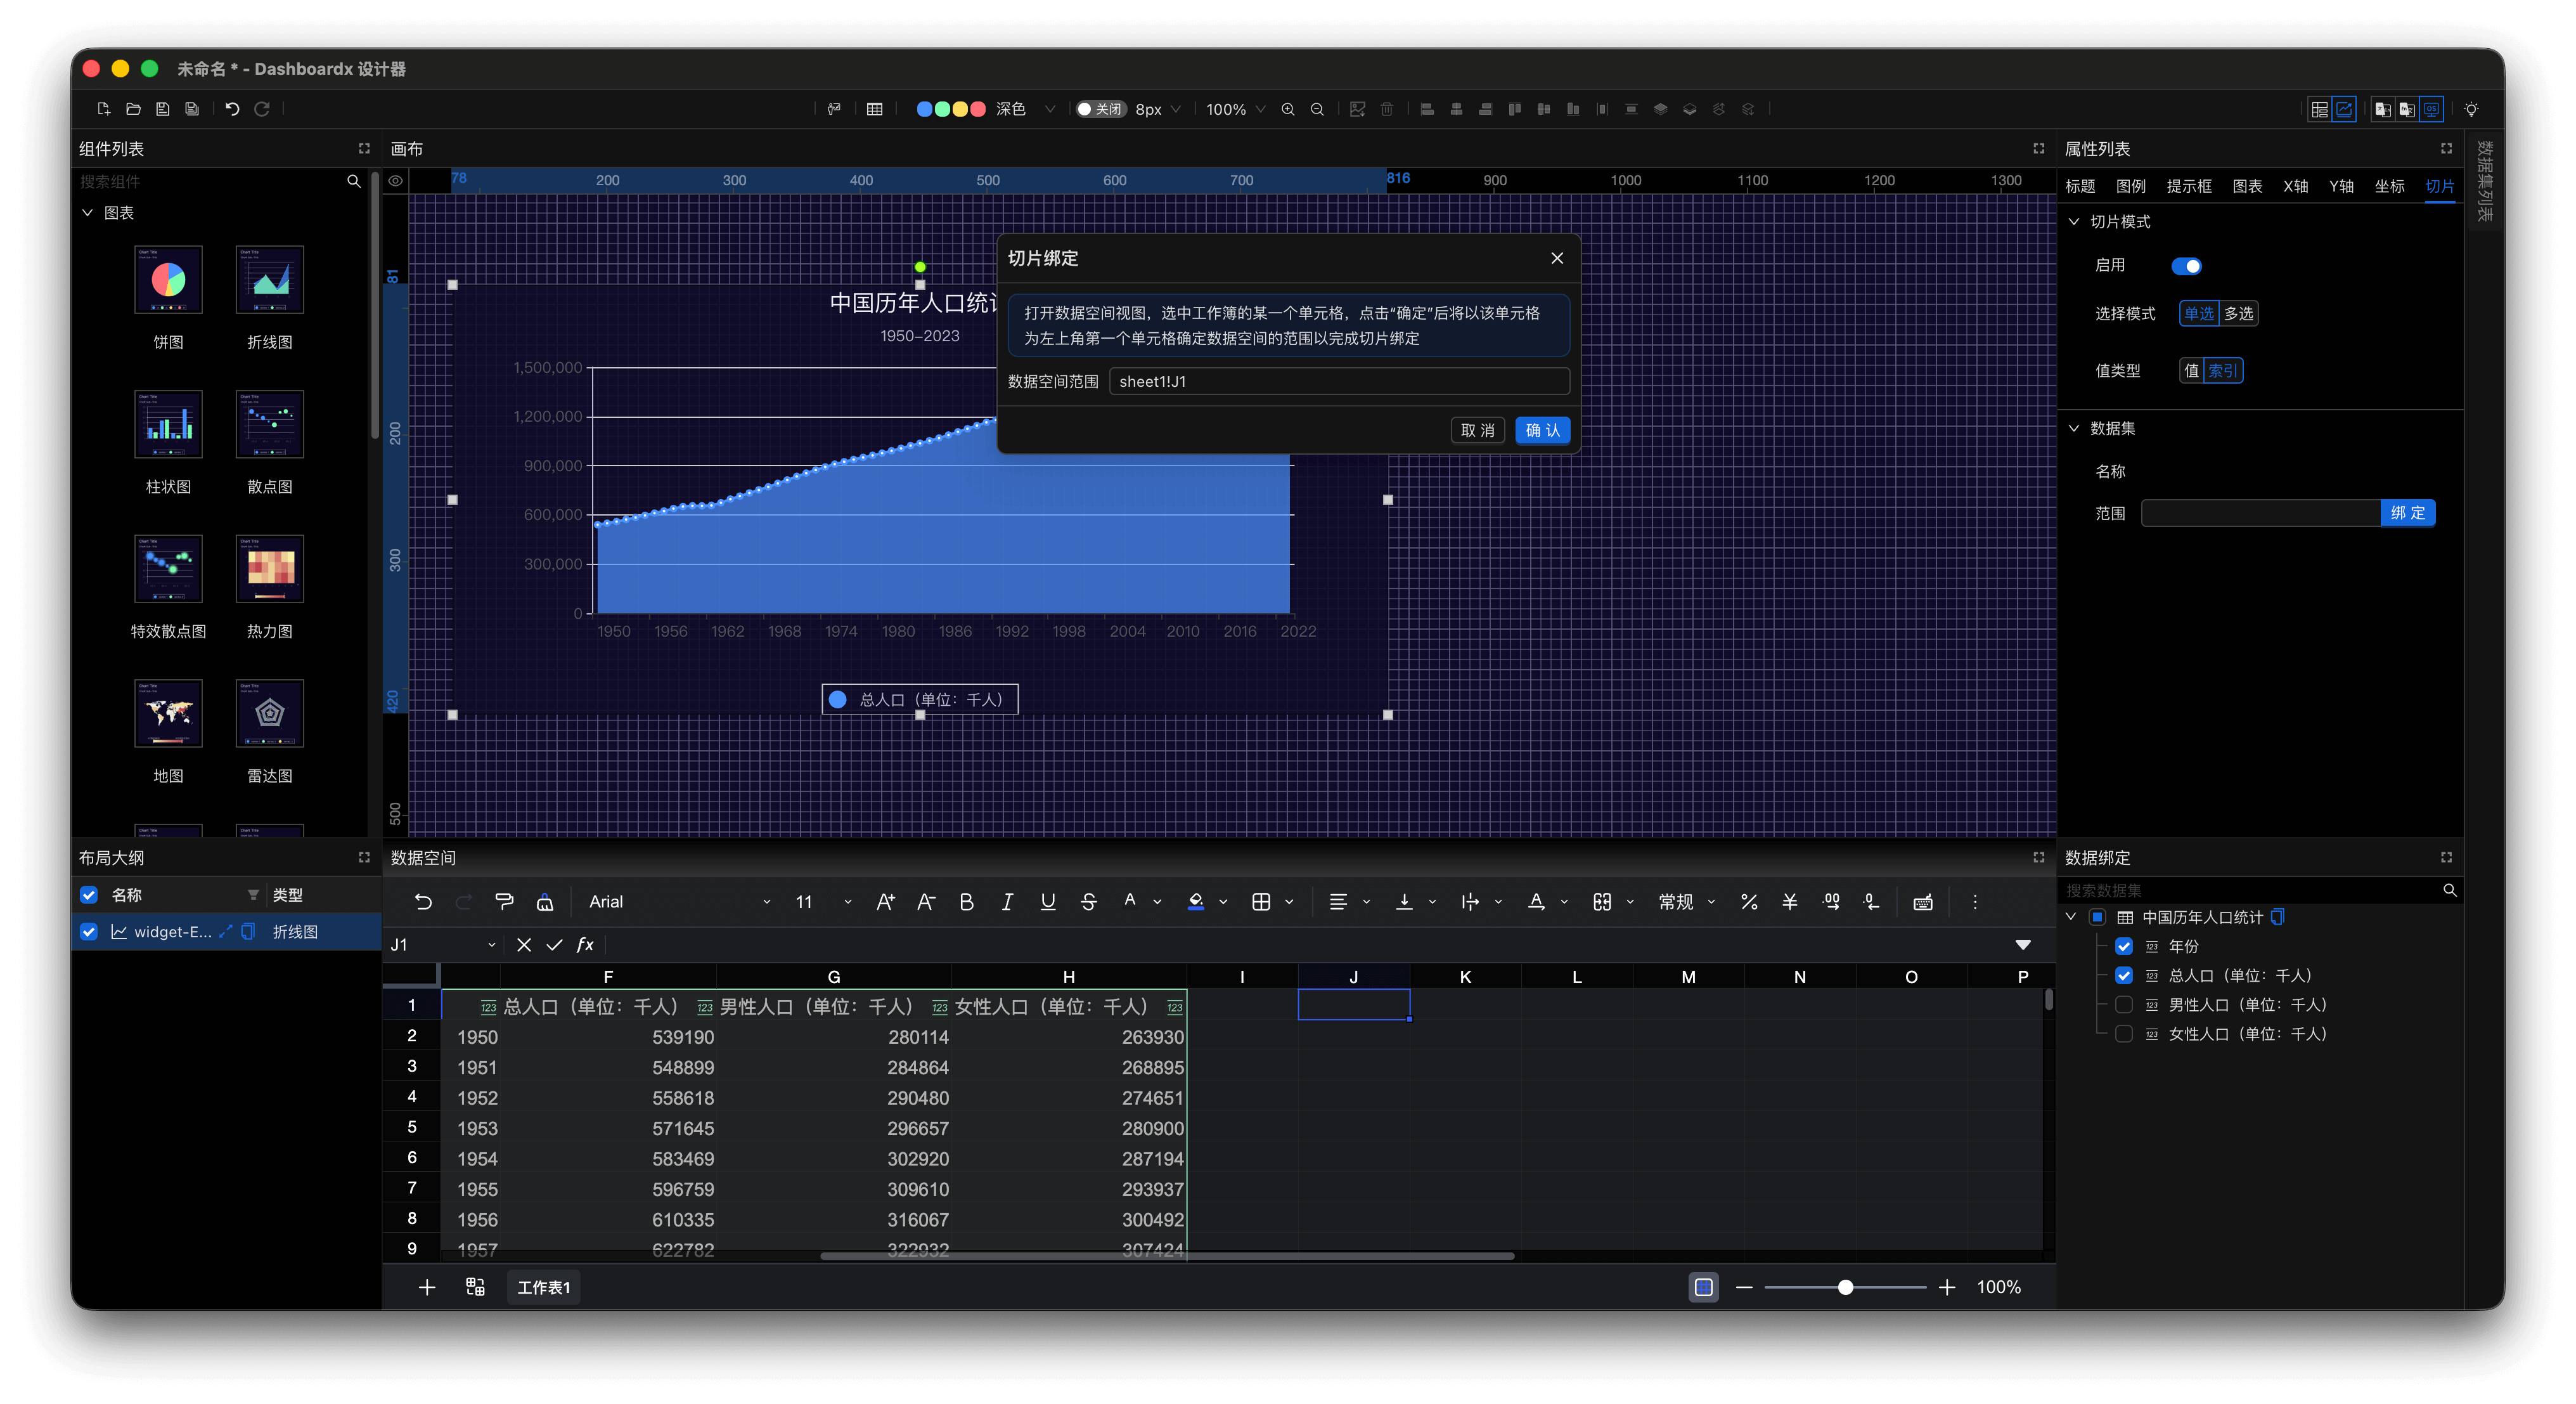The width and height of the screenshot is (2576, 1404).
Task: Select the pie chart component thumbnail
Action: (168, 280)
